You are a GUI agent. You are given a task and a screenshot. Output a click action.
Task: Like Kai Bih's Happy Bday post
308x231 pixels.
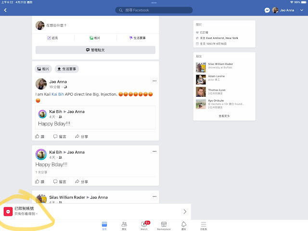point(39,181)
